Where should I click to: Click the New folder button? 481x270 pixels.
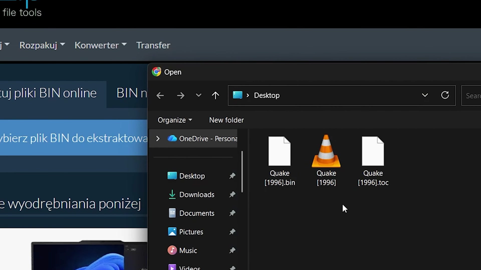(226, 120)
